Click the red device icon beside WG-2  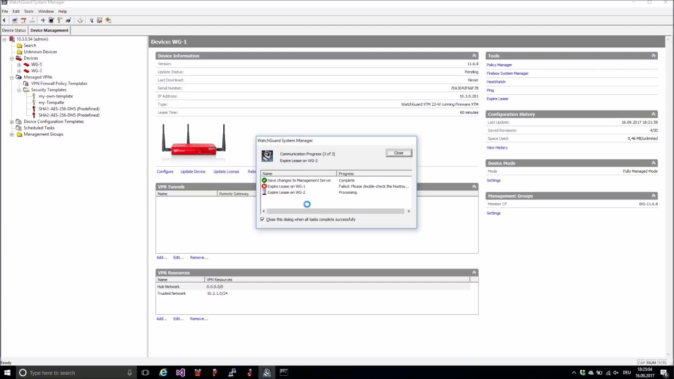[26, 71]
